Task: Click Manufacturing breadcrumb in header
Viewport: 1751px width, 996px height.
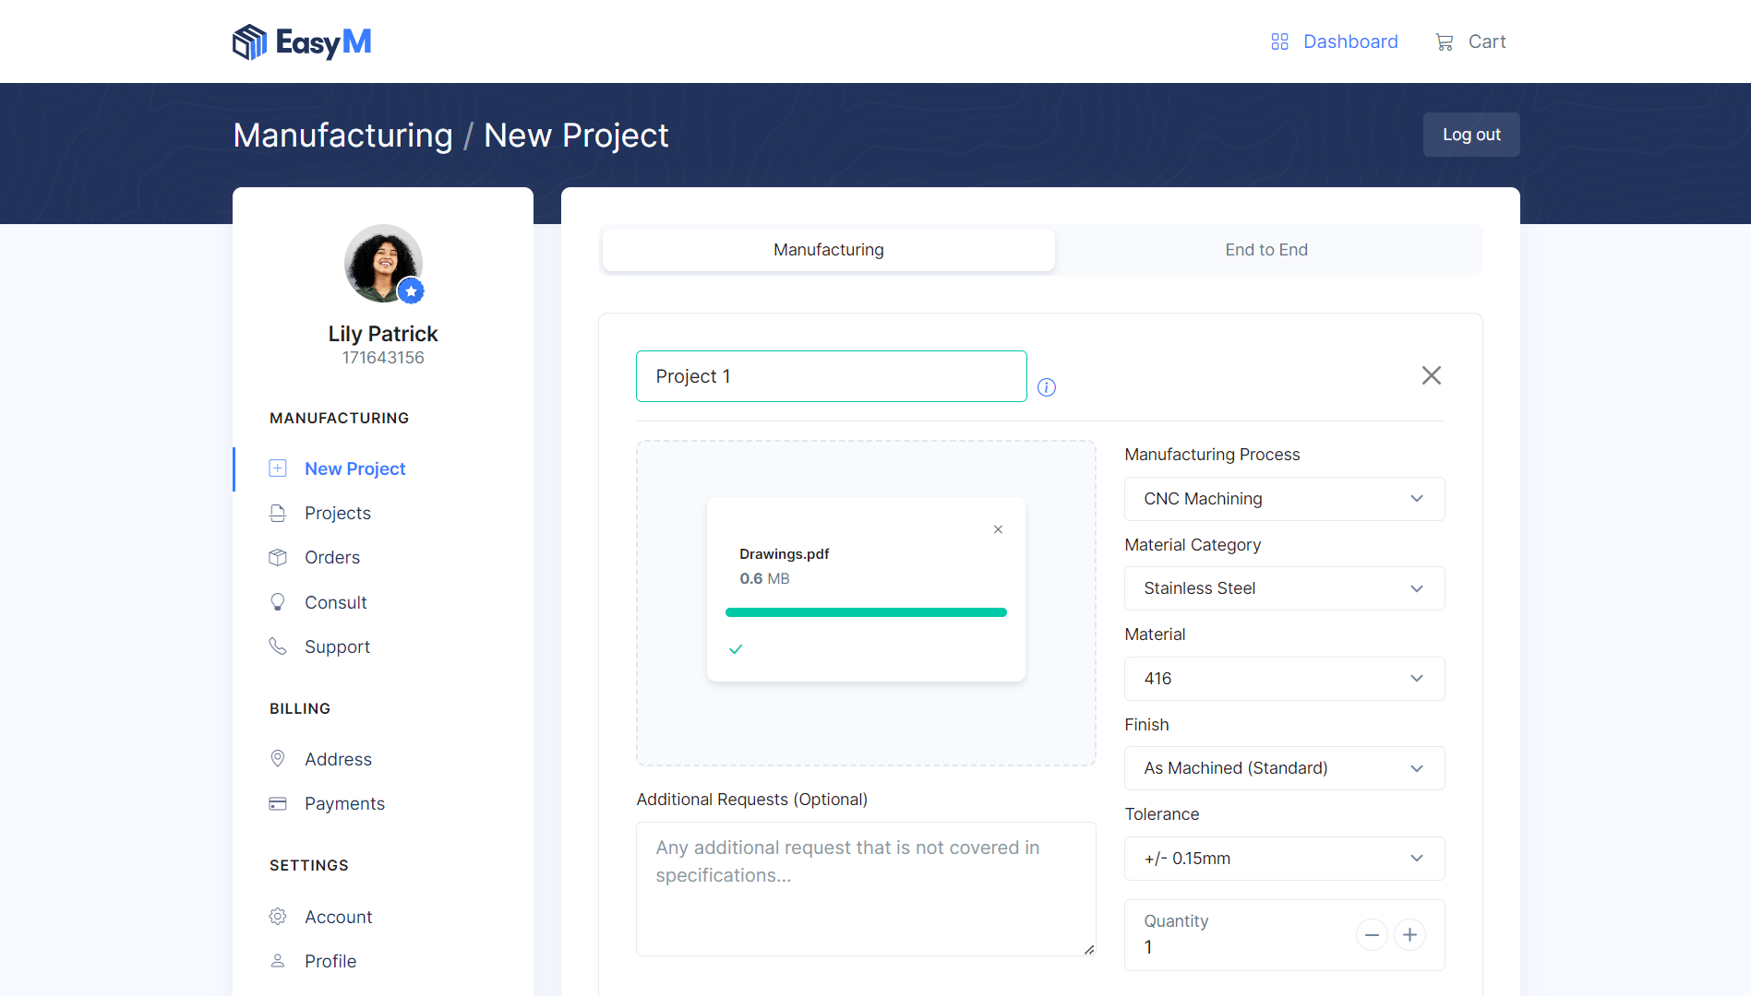Action: (342, 136)
